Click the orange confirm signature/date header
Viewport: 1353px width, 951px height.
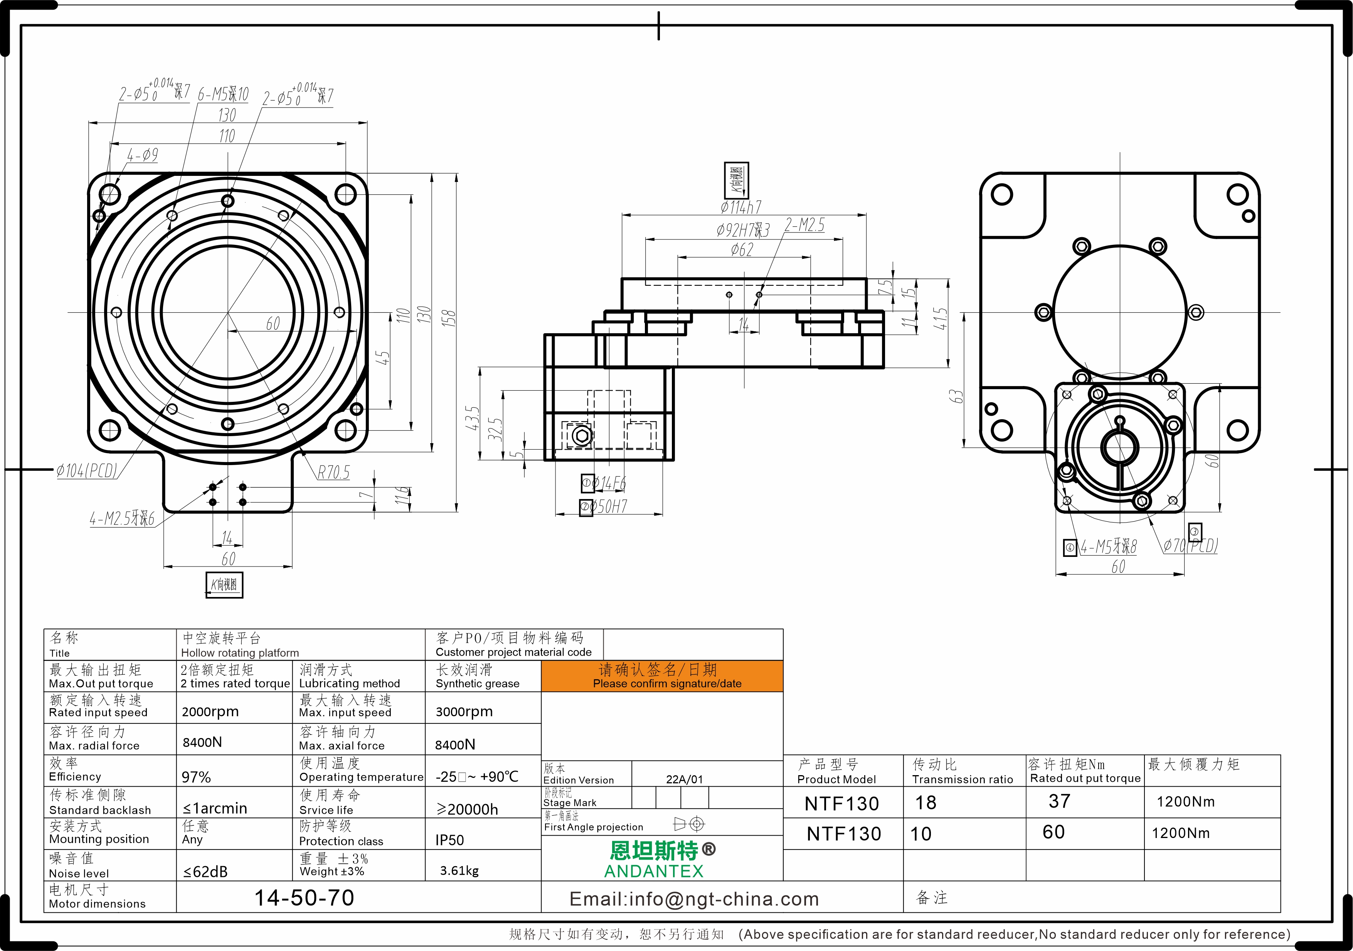click(x=662, y=676)
